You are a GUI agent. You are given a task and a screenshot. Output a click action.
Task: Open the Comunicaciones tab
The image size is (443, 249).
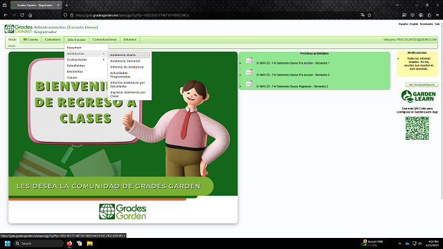tap(105, 39)
